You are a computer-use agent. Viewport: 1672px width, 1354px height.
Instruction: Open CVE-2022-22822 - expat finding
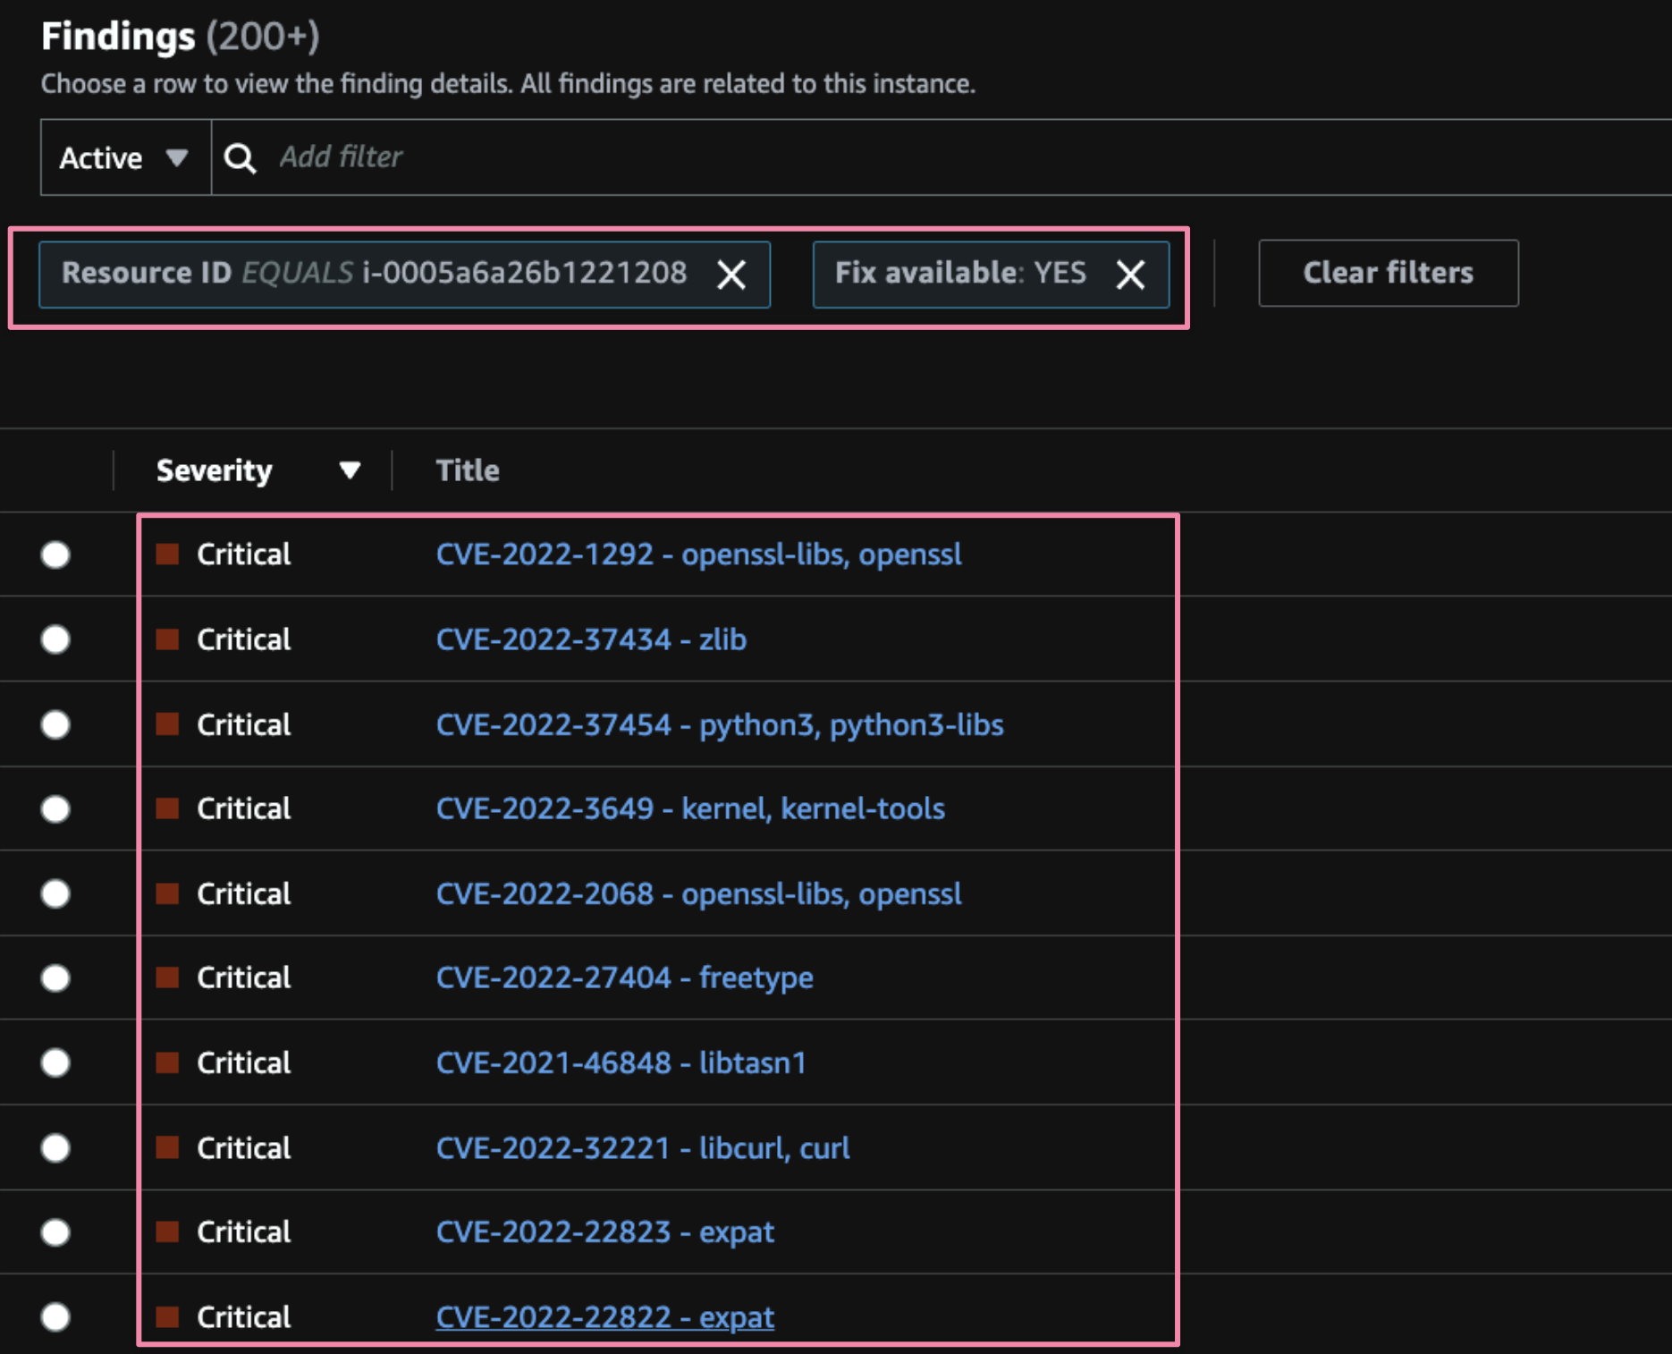pyautogui.click(x=604, y=1316)
